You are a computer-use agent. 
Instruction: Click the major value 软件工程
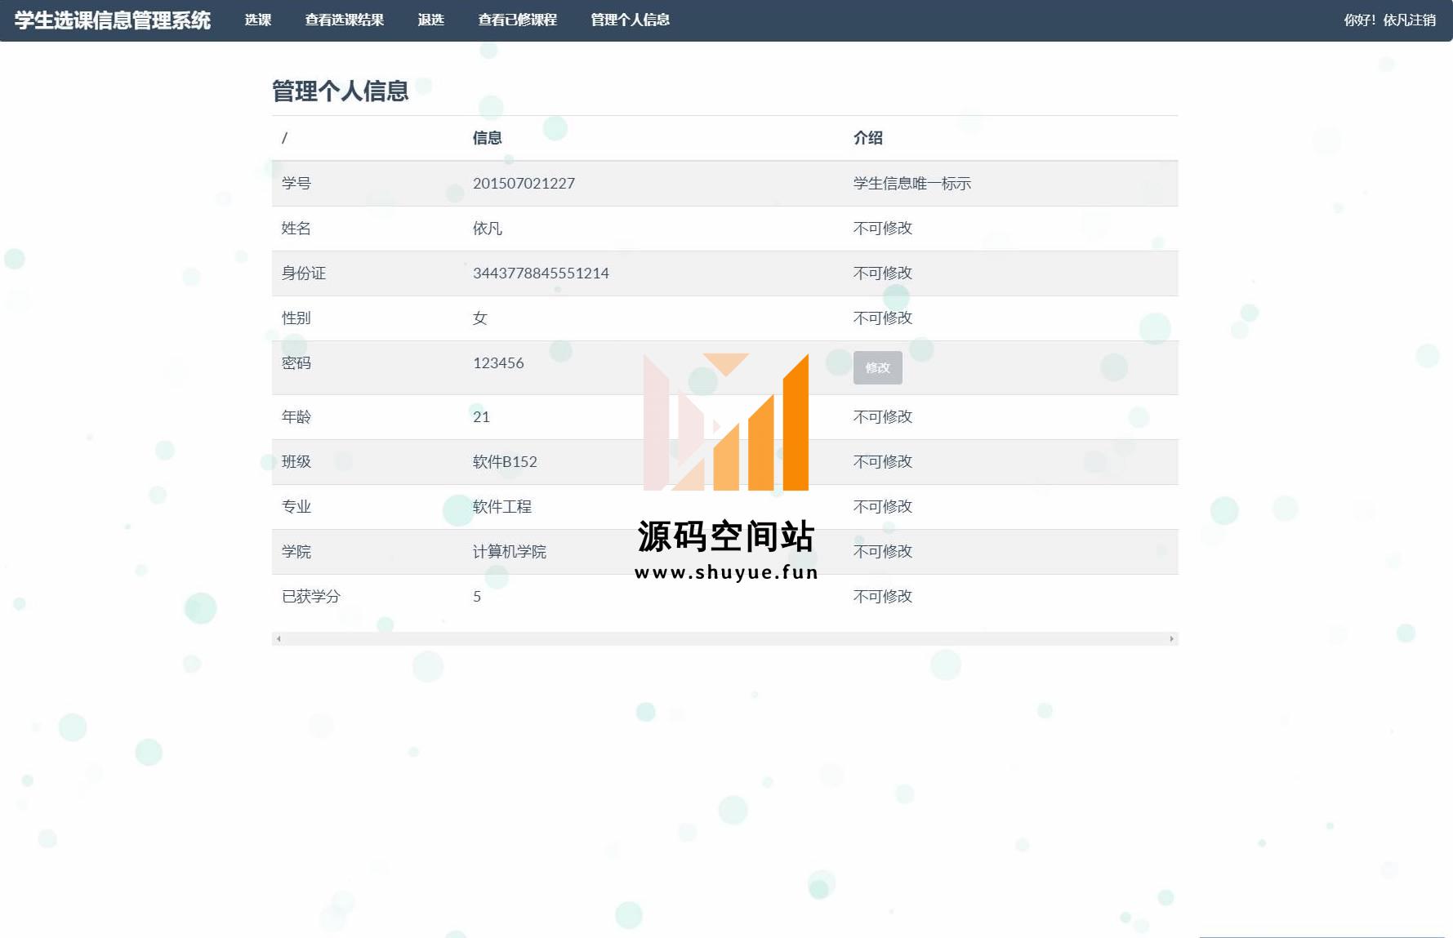click(x=502, y=506)
